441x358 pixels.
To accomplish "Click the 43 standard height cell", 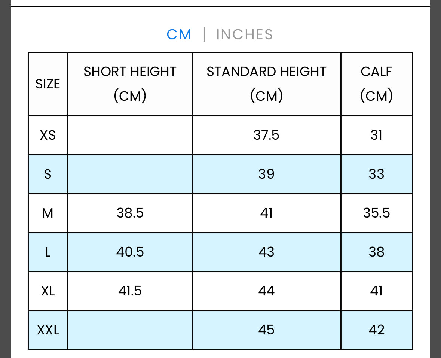I will click(x=266, y=252).
